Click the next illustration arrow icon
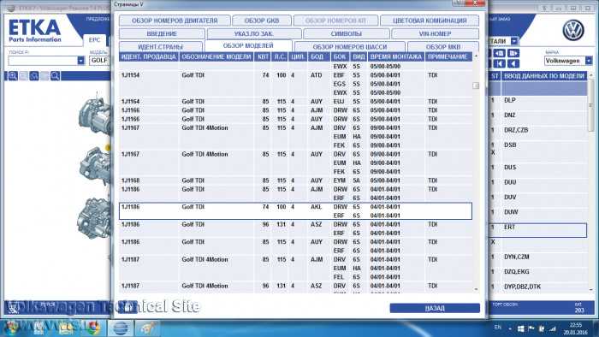 click(x=513, y=53)
